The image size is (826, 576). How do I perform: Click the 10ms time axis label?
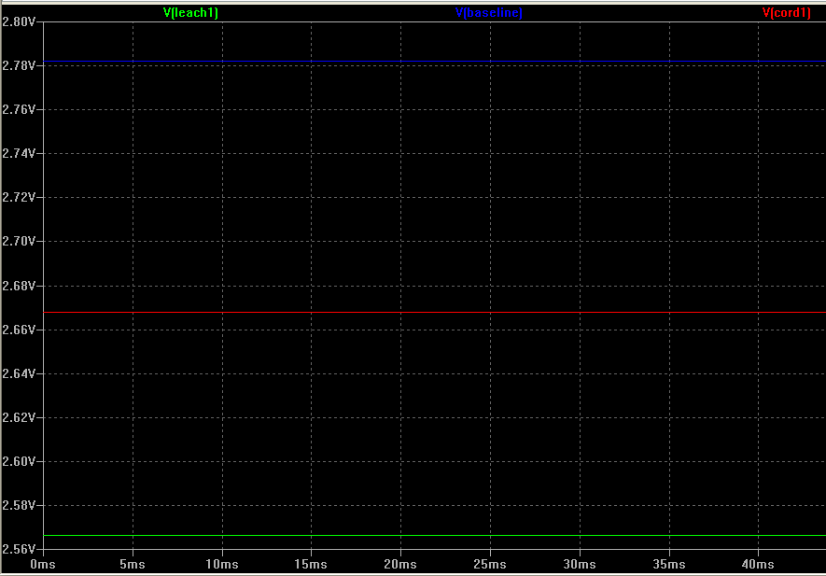click(x=222, y=565)
